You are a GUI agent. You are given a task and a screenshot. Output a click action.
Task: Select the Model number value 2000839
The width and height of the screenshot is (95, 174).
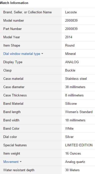pyautogui.click(x=71, y=20)
